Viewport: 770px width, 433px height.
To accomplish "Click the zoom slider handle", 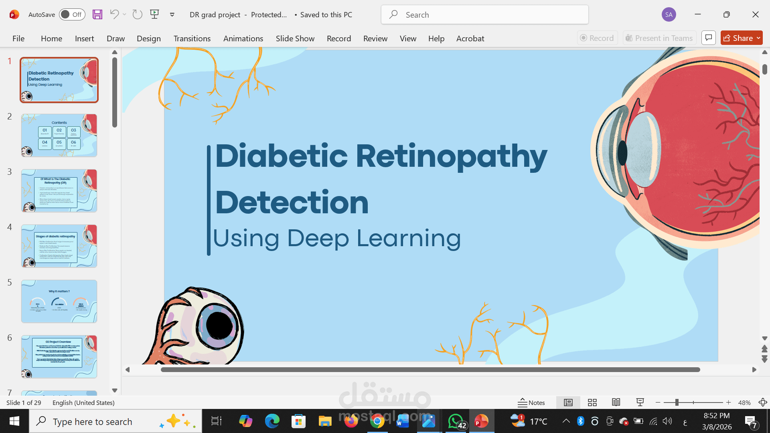I will [x=677, y=403].
